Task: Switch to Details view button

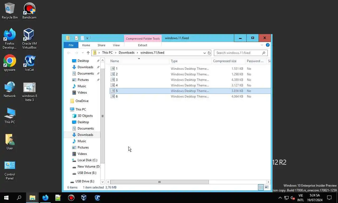Action: (261, 187)
